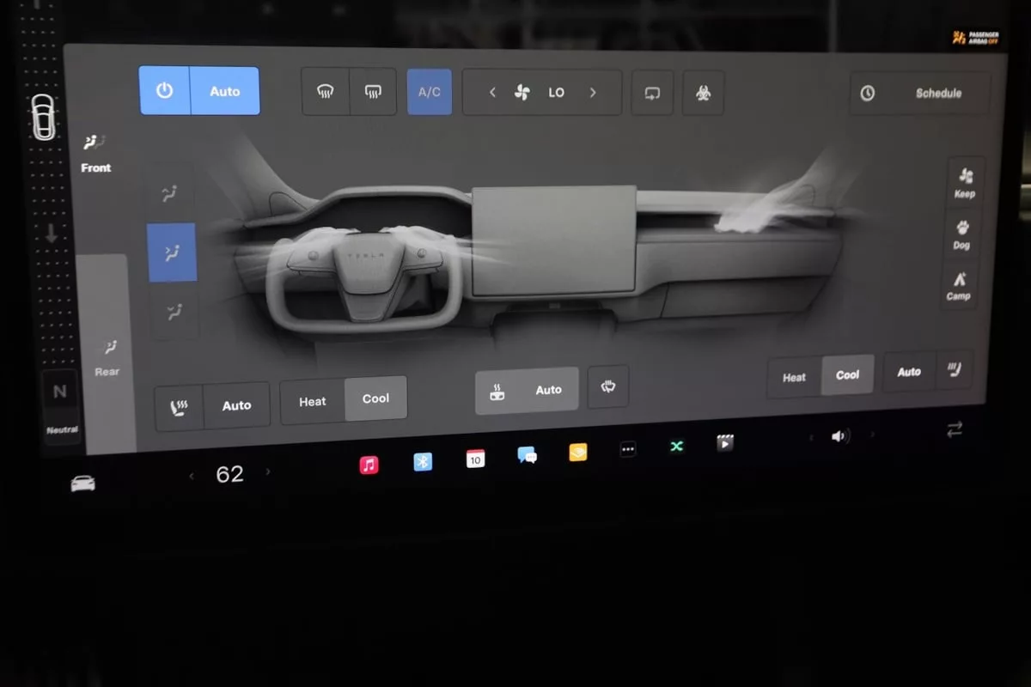Decrease fan speed with left chevron
This screenshot has height=687, width=1031.
click(x=492, y=93)
